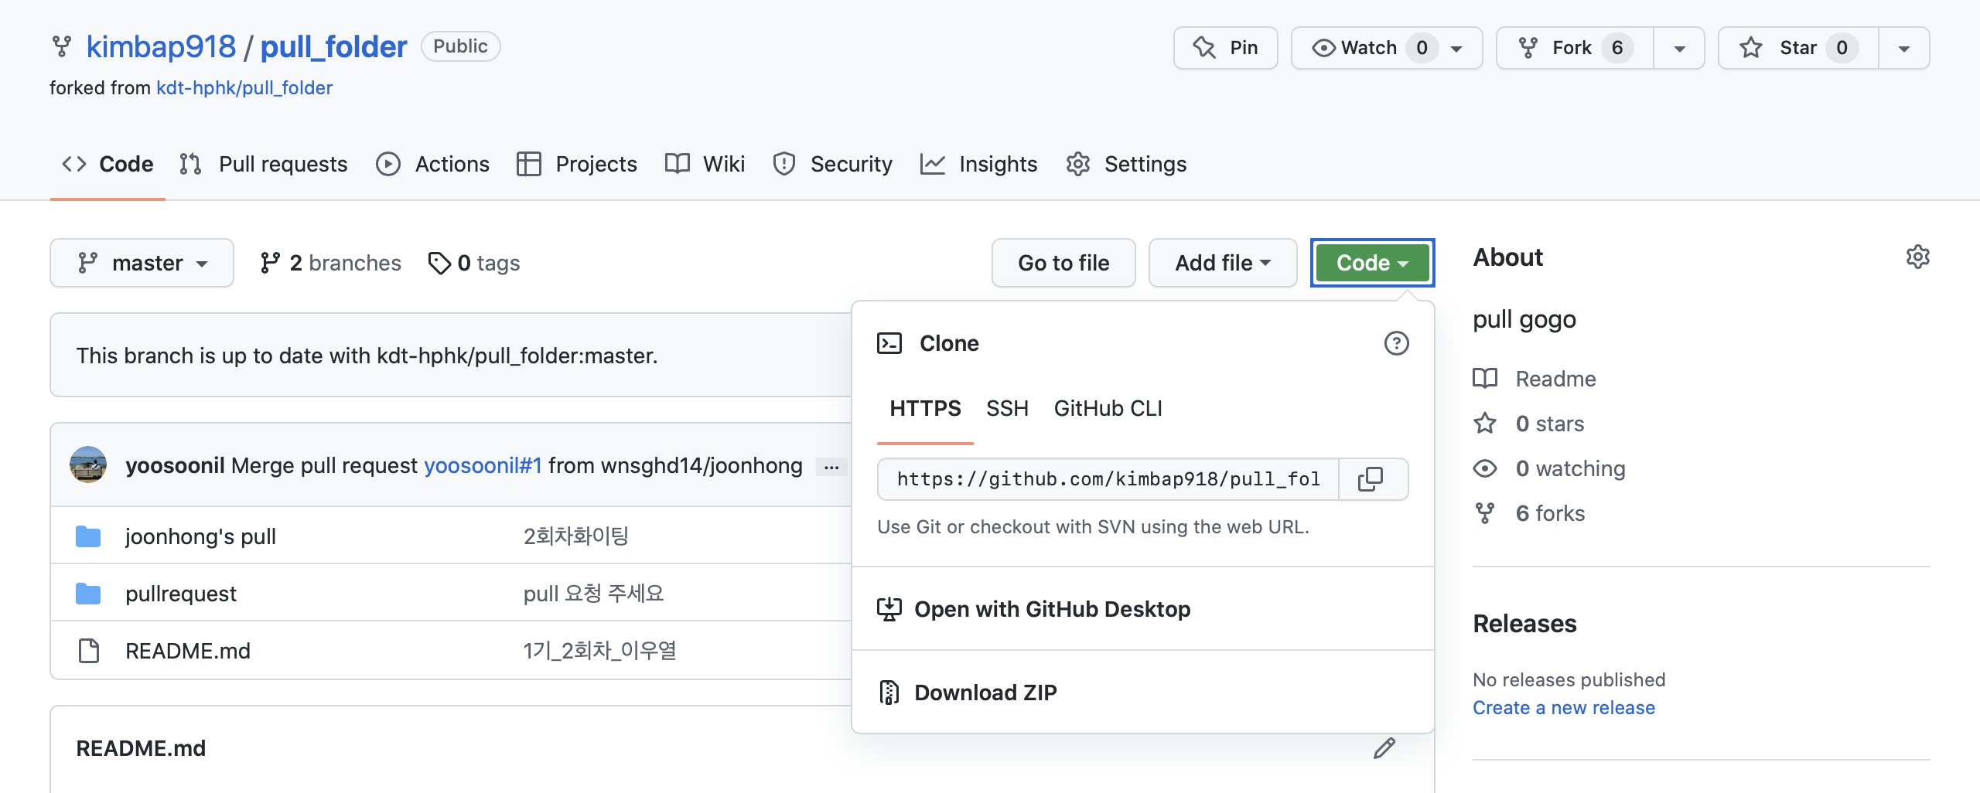Click the fork icon beside repository name
The width and height of the screenshot is (1980, 793).
62,46
